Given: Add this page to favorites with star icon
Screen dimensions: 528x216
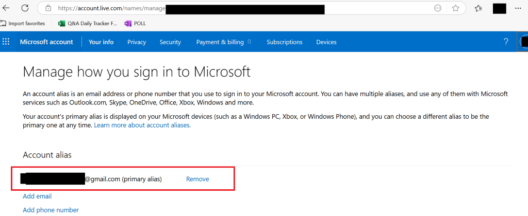Looking at the screenshot, I should [x=455, y=8].
